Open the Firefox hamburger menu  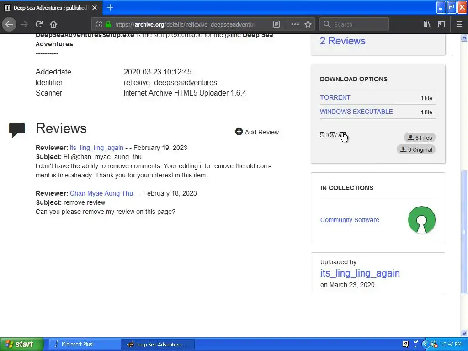pyautogui.click(x=459, y=24)
